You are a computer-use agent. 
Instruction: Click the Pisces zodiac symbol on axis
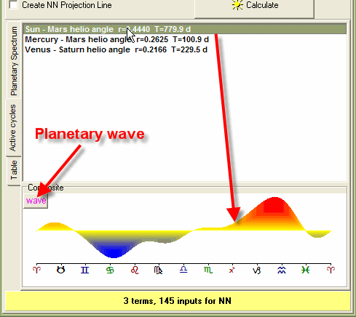coord(306,270)
